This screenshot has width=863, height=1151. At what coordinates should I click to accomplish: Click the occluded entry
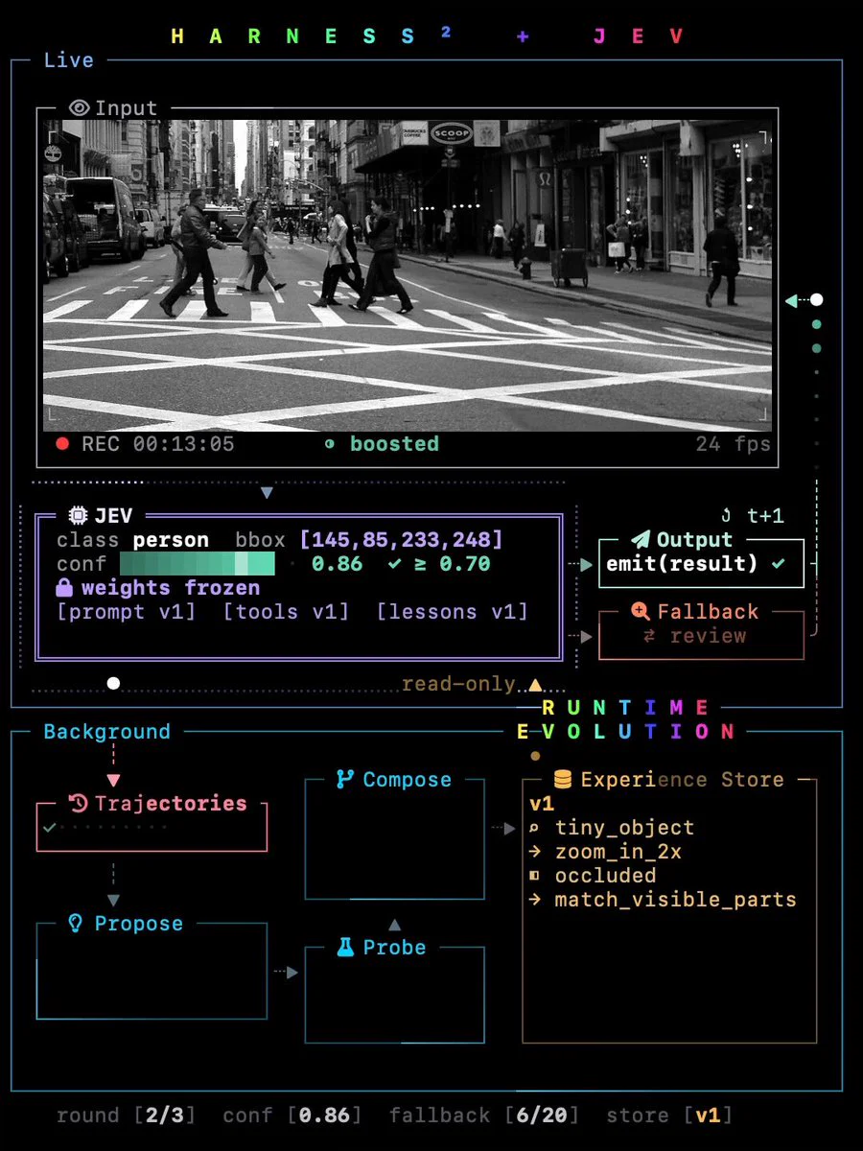point(606,876)
